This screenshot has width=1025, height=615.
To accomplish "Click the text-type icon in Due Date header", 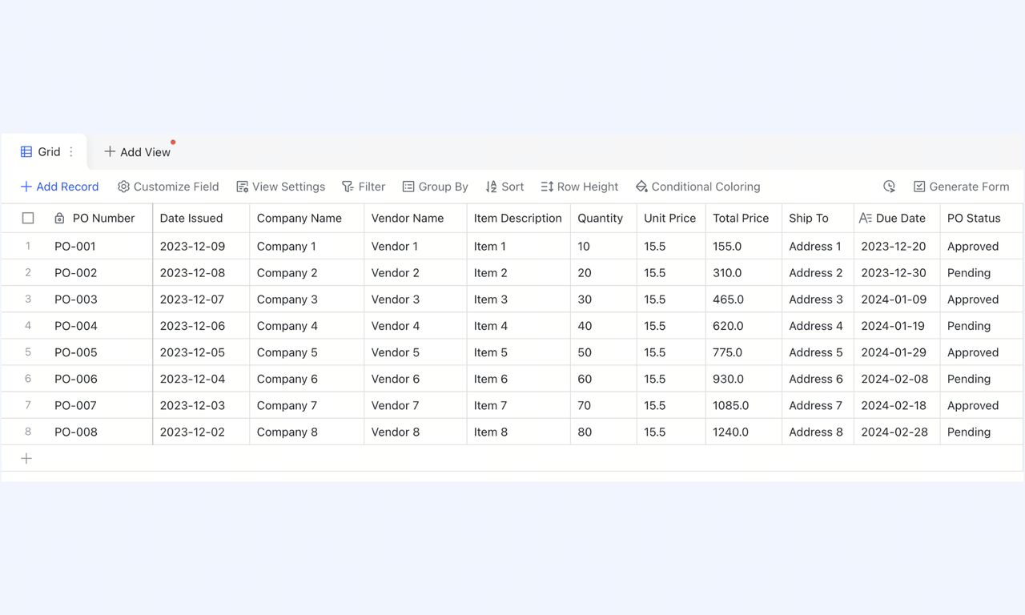I will [866, 218].
